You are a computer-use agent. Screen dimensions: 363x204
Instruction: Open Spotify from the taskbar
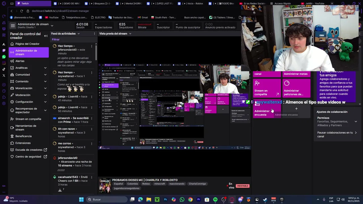215,199
